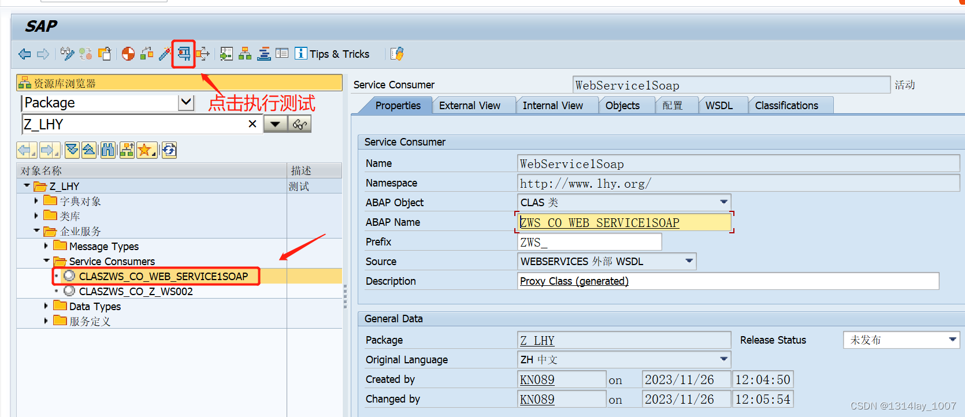
Task: Expand the Data Types folder
Action: (46, 306)
